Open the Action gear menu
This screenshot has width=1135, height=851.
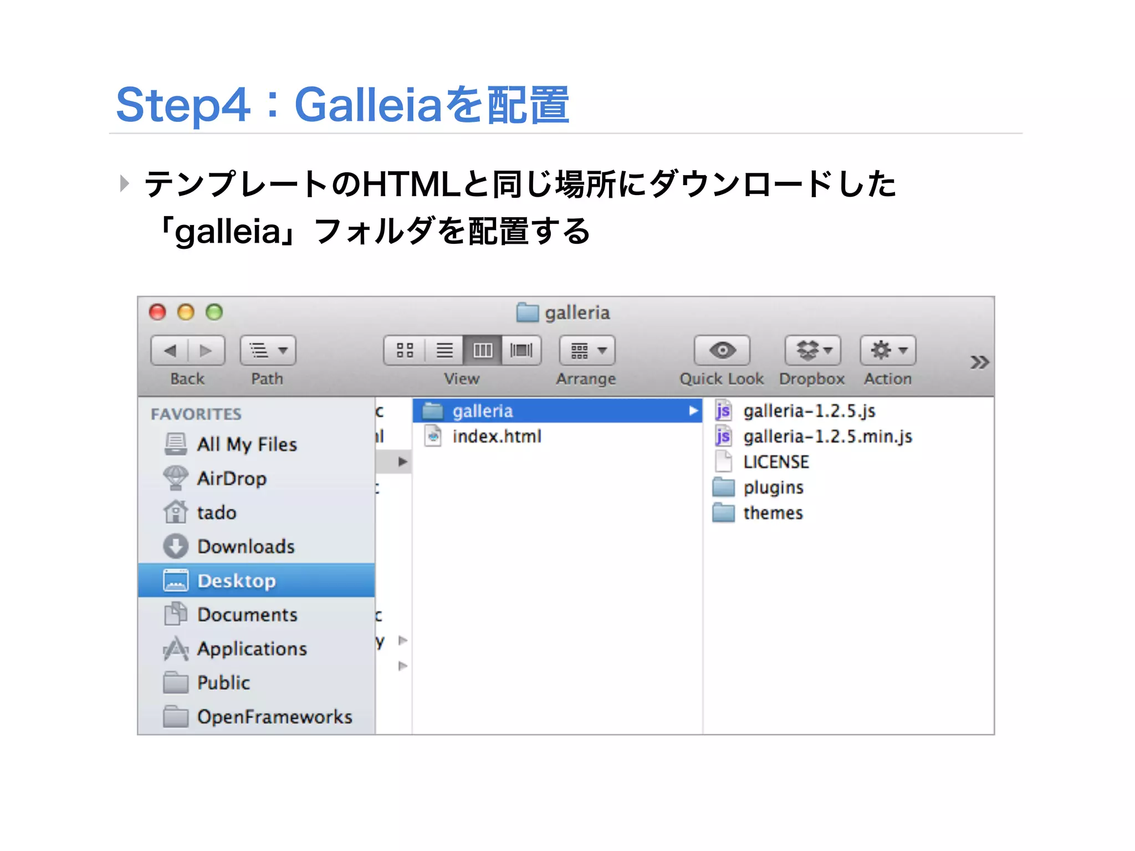pyautogui.click(x=887, y=350)
